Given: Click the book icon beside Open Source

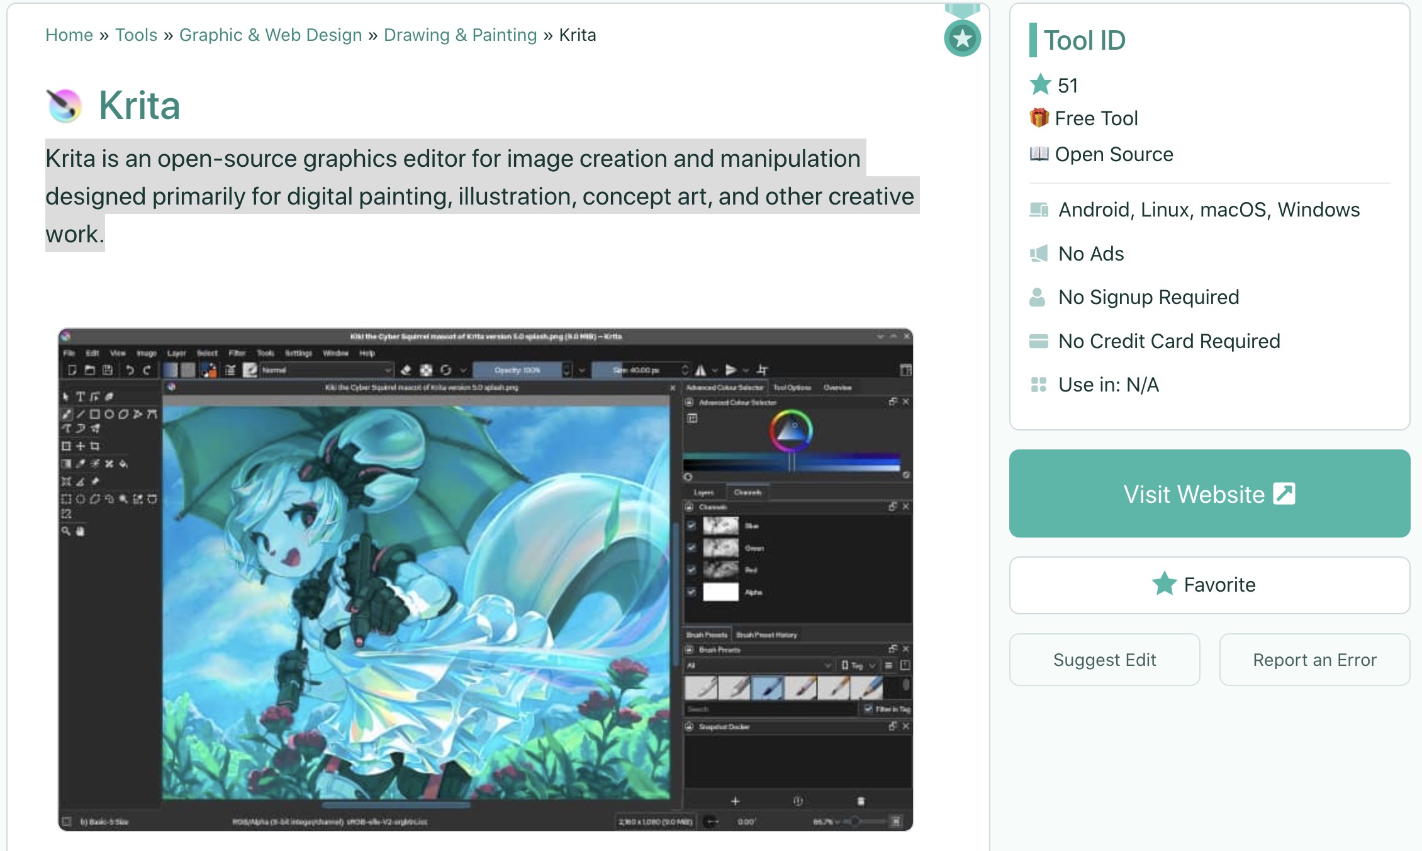Looking at the screenshot, I should click(x=1039, y=154).
